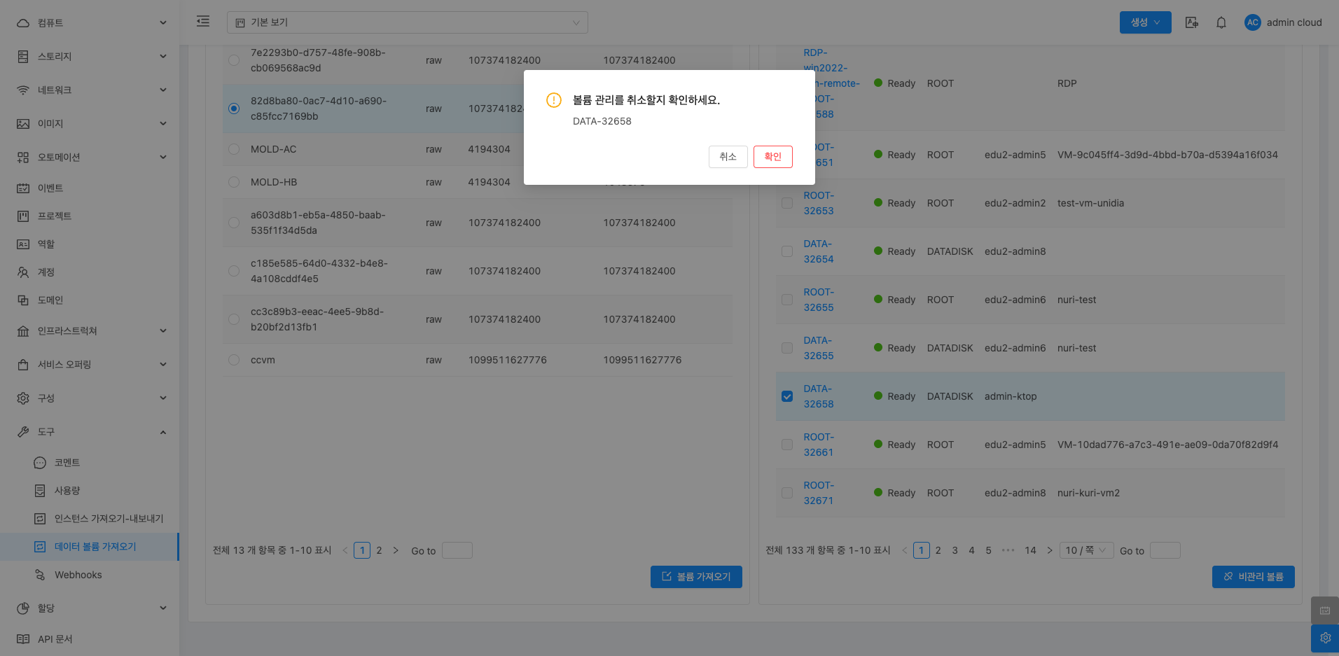
Task: Open the 사용량 usage menu item
Action: 67,491
